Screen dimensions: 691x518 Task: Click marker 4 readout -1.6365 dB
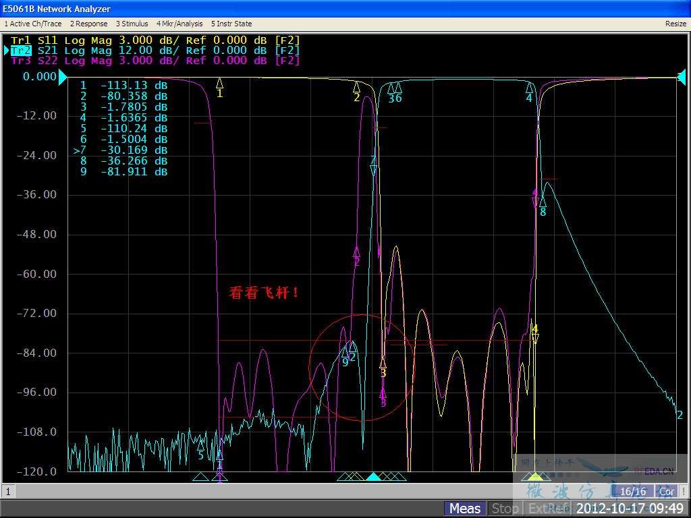point(124,117)
